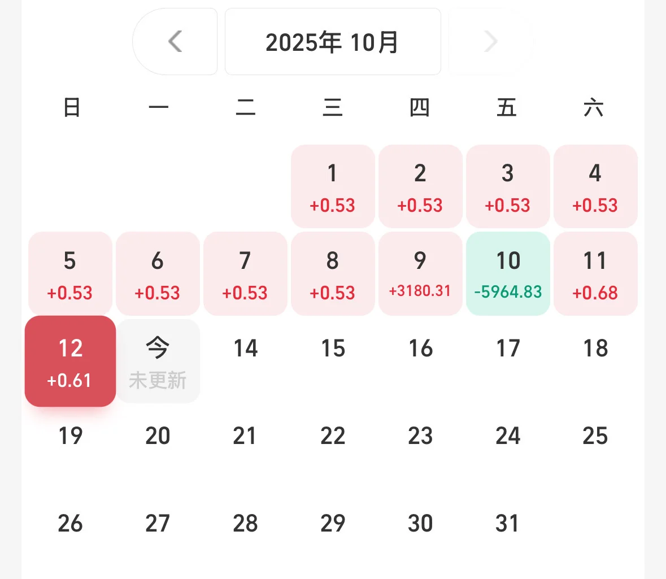Choose day 26 on the calendar

tap(71, 524)
